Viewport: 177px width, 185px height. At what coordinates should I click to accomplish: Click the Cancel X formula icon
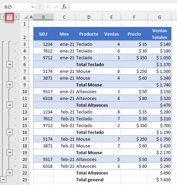pyautogui.click(x=48, y=7)
